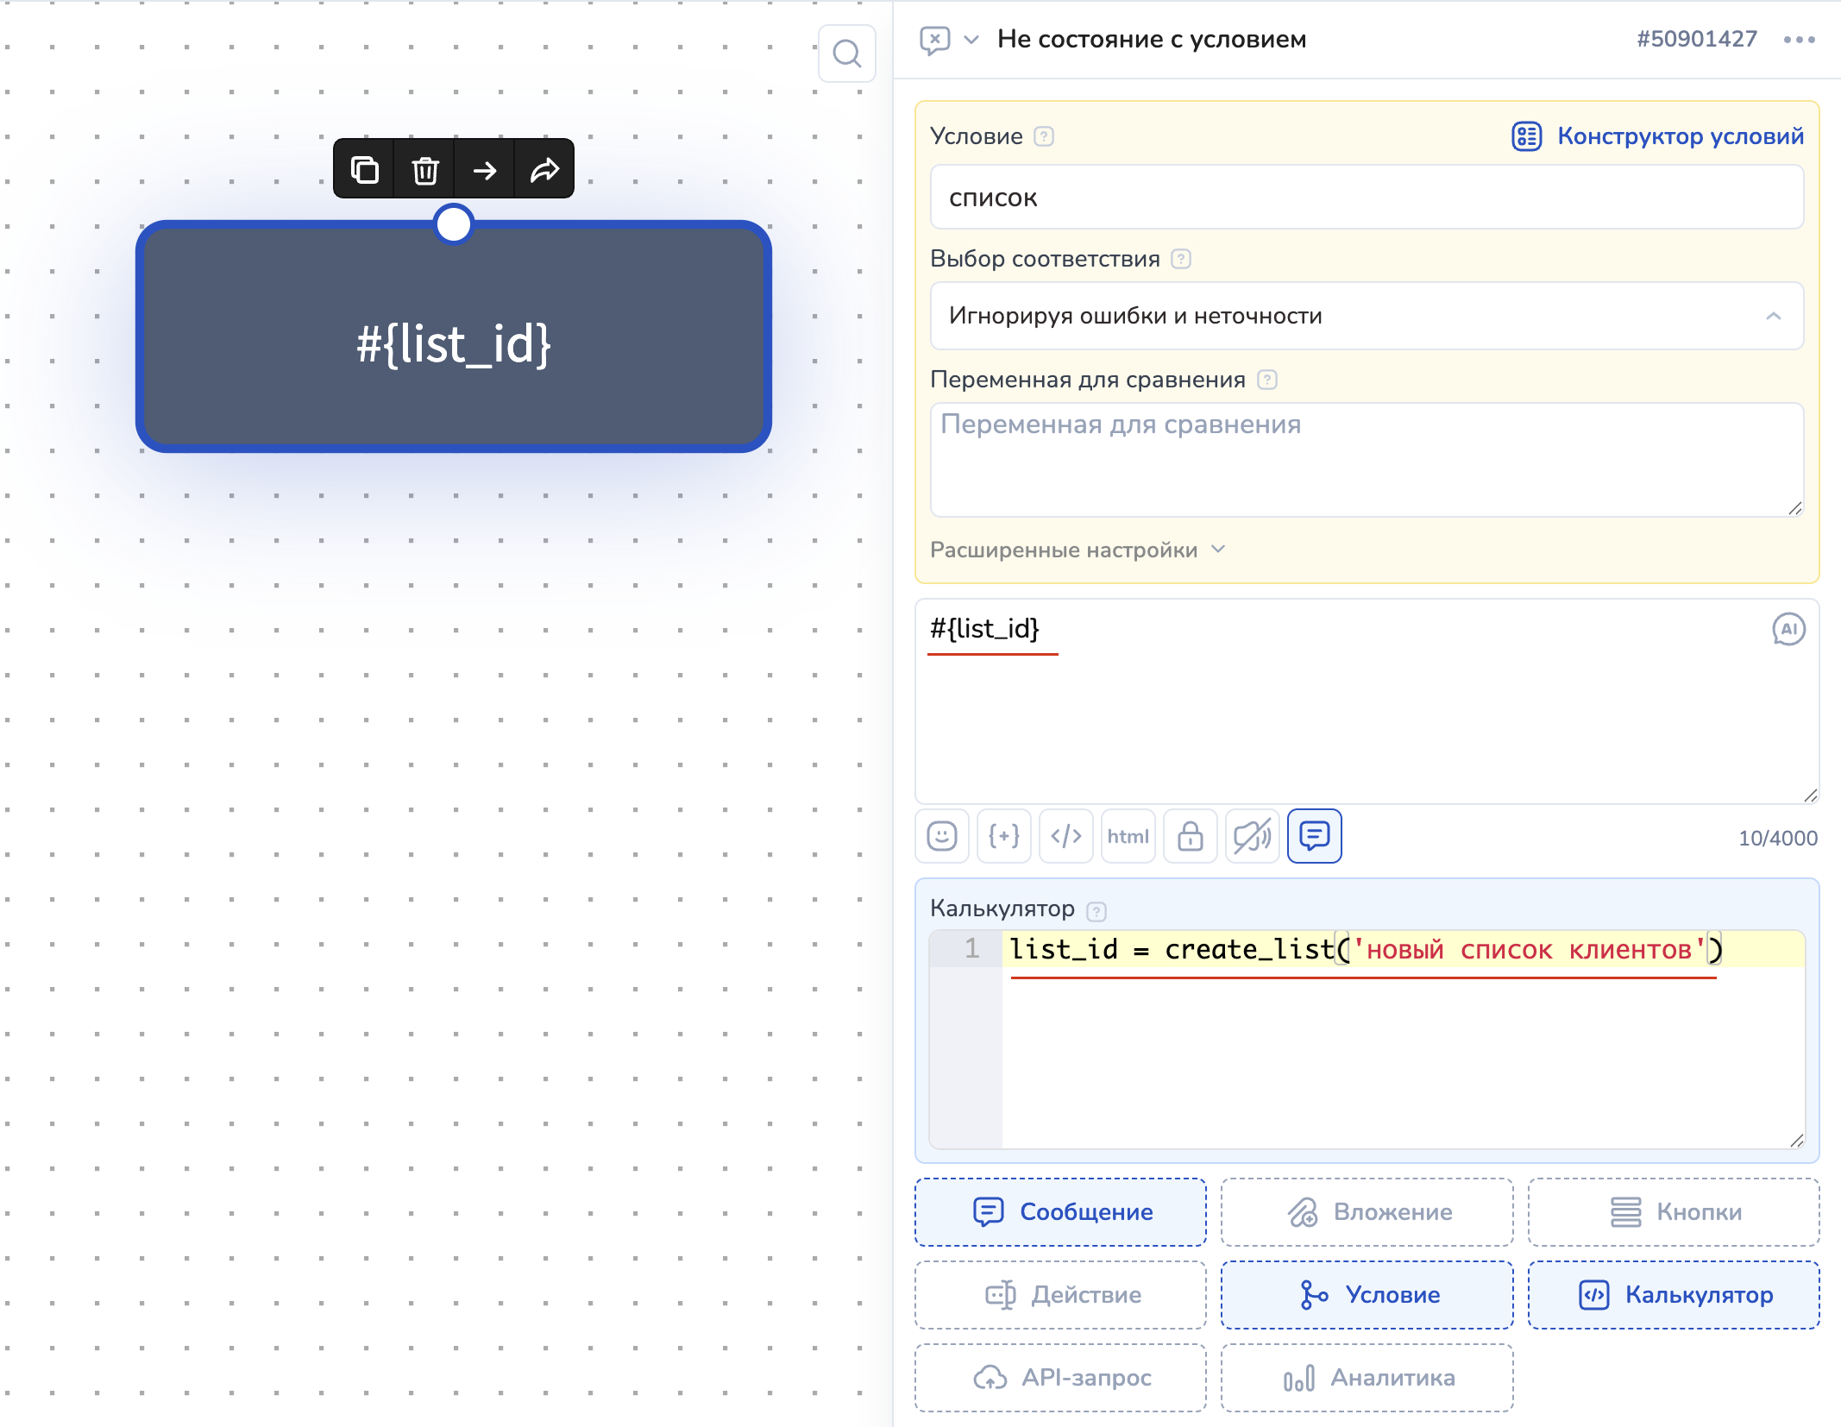
Task: Delete the block with trash icon
Action: point(424,170)
